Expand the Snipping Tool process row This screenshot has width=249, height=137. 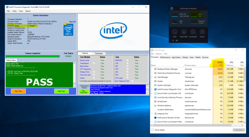(152, 114)
